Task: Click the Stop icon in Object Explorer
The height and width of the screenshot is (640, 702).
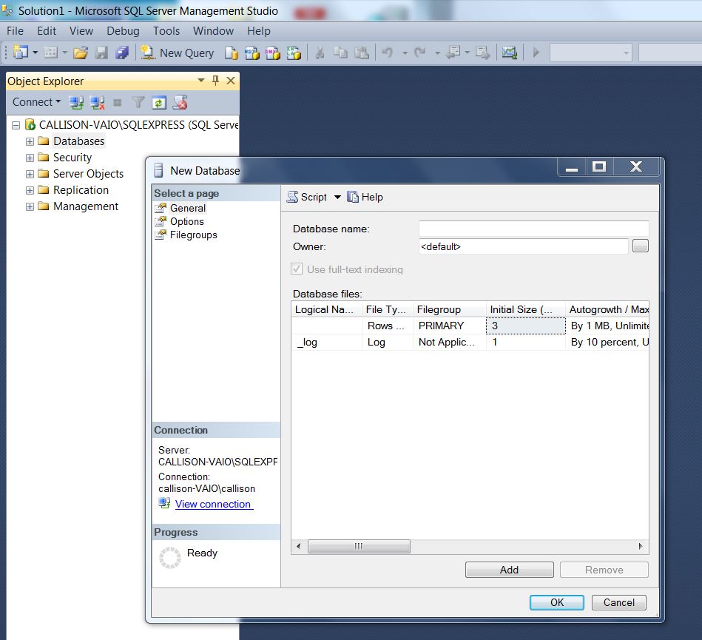Action: tap(118, 103)
